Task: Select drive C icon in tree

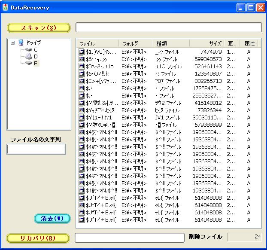Action: tap(29, 49)
